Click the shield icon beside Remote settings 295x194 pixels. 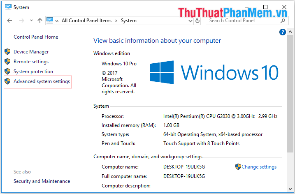[7, 61]
